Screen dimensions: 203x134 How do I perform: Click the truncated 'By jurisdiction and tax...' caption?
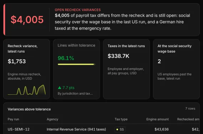tap(75, 94)
